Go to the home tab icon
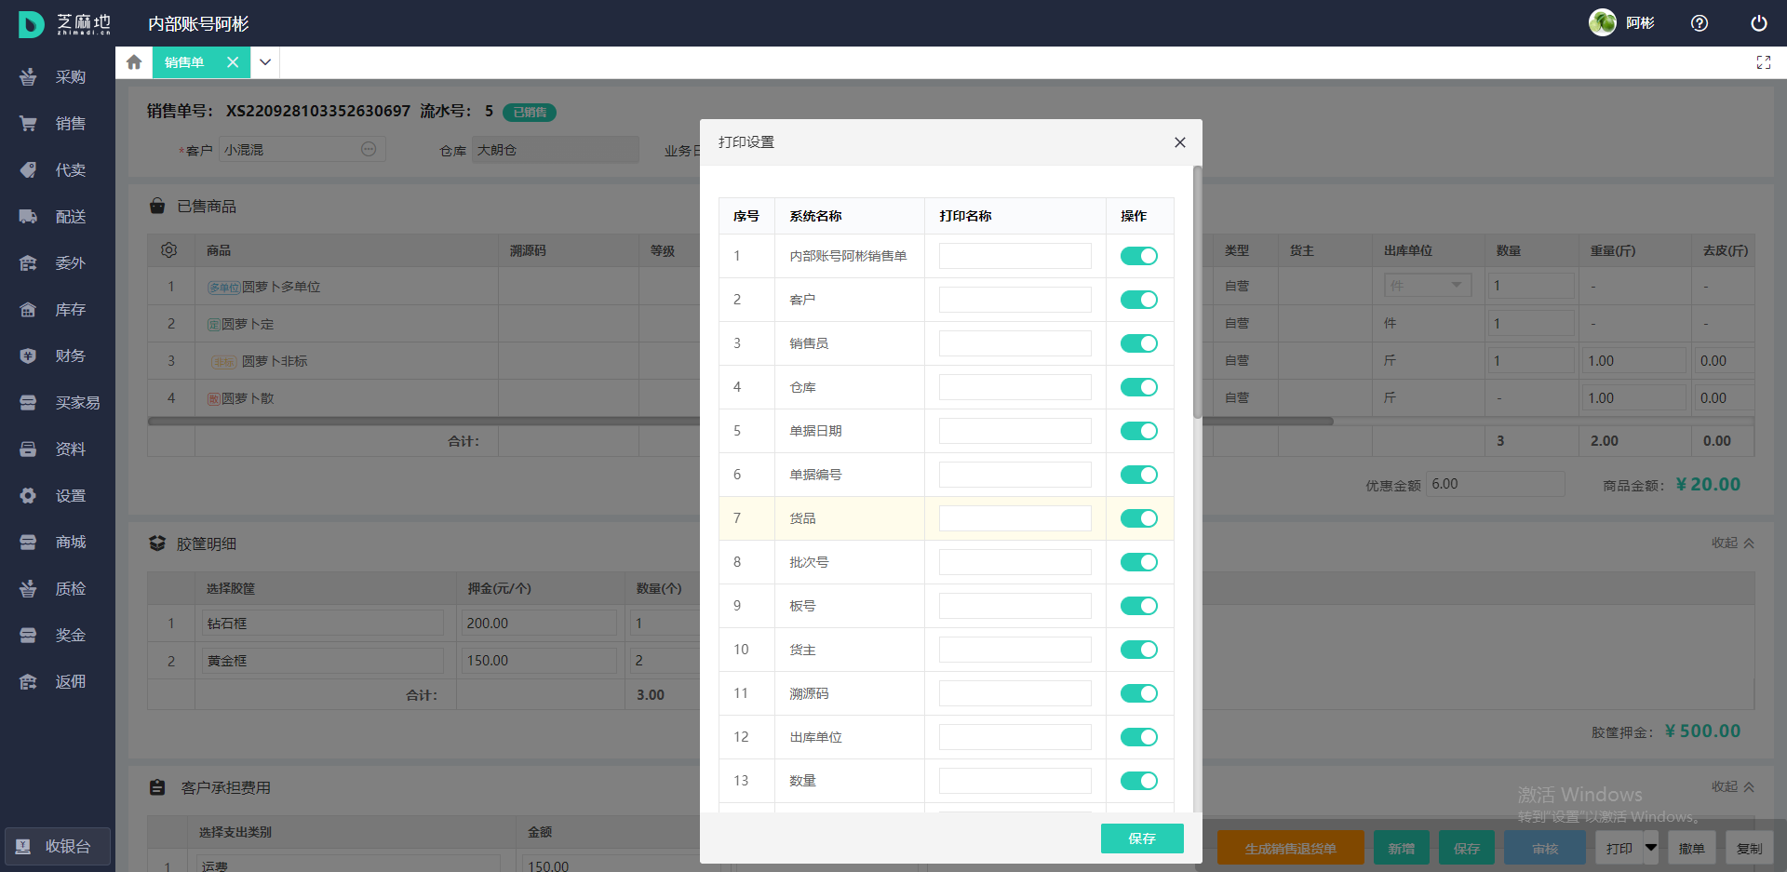Screen dimensions: 1787x872 (x=134, y=62)
